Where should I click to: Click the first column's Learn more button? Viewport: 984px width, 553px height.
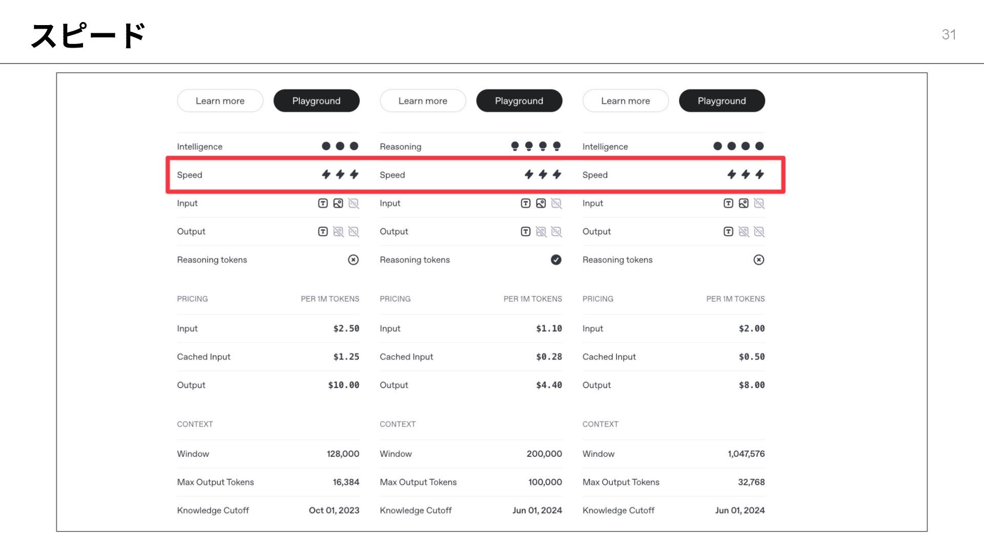[x=220, y=101]
